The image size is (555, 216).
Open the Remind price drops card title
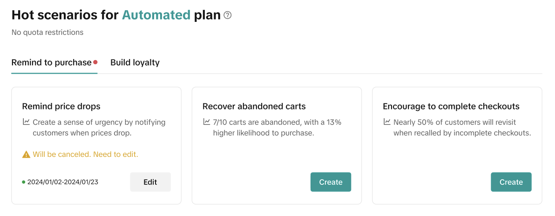pyautogui.click(x=61, y=106)
